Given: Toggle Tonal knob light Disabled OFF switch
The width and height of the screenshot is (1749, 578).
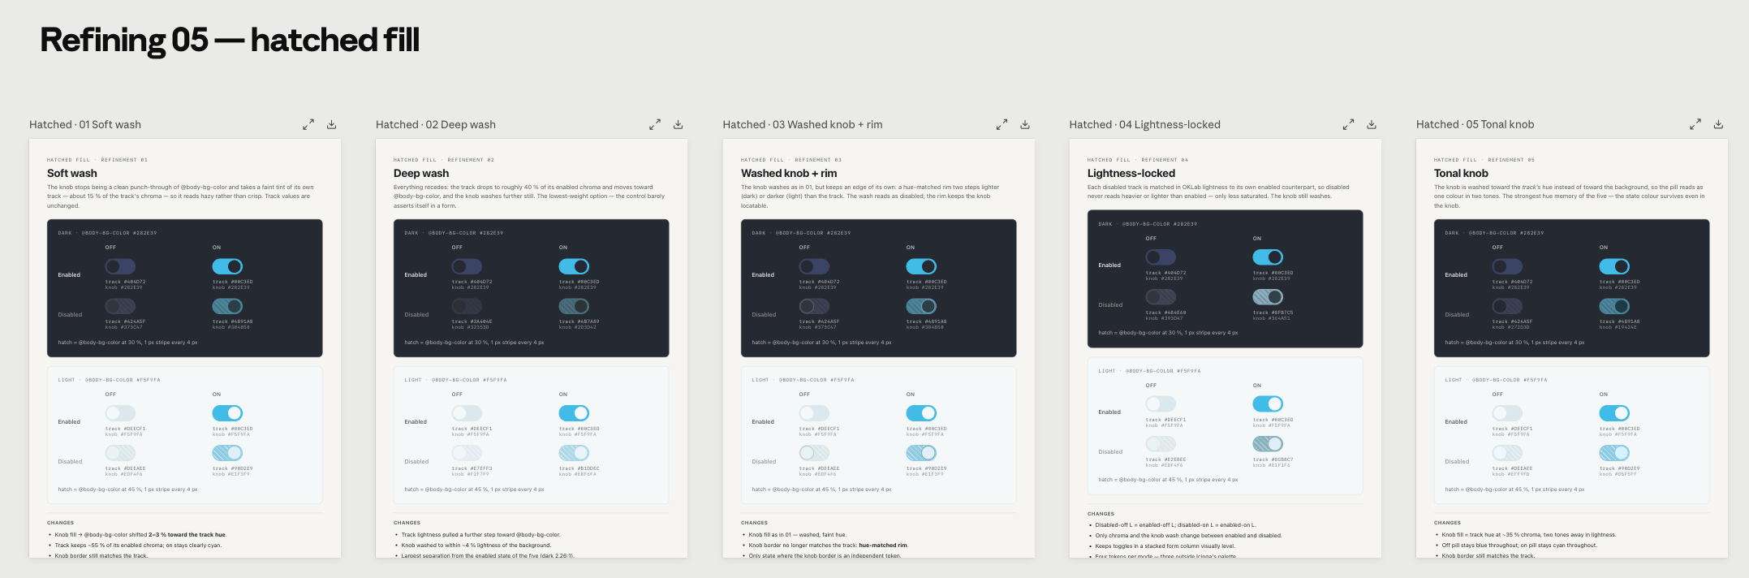Looking at the screenshot, I should [1507, 453].
